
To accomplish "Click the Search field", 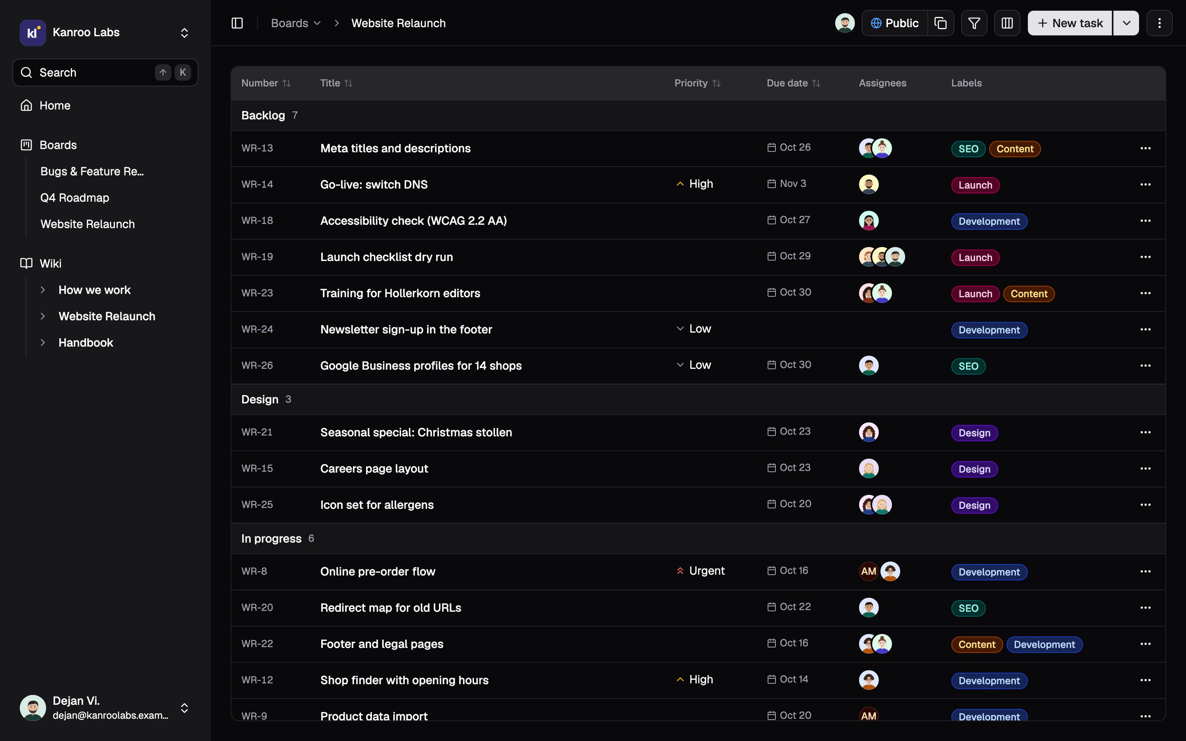I will coord(105,72).
